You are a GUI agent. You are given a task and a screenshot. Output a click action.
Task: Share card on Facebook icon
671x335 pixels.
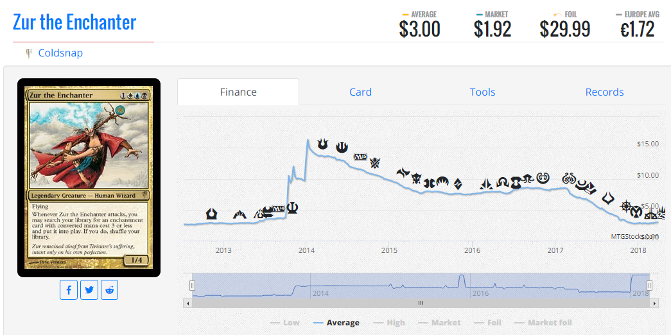[69, 290]
